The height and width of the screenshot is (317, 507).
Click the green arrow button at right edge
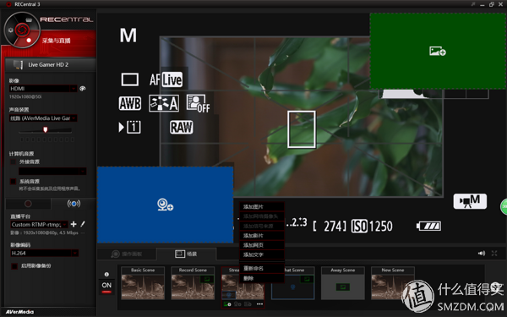tap(504, 207)
